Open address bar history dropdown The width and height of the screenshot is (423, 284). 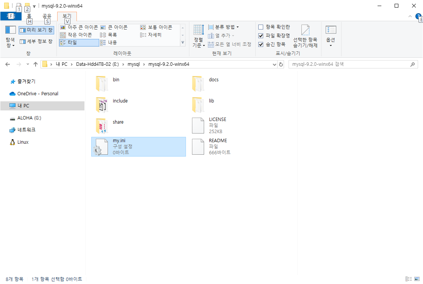pos(274,64)
